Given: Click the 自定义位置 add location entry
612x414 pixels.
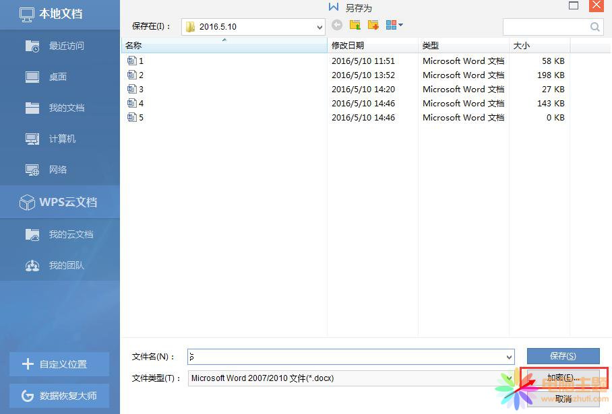Looking at the screenshot, I should 59,364.
